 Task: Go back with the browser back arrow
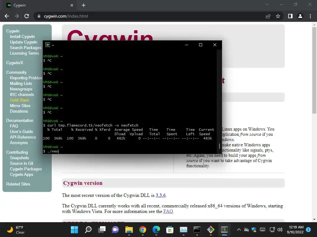[x=7, y=16]
